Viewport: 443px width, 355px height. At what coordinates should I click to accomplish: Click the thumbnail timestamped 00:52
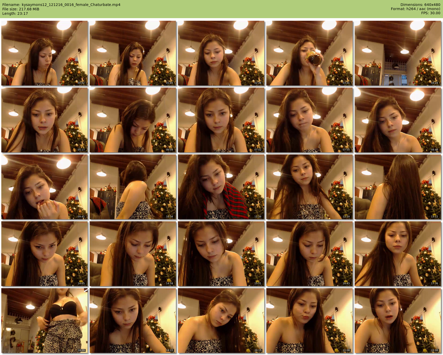[44, 53]
